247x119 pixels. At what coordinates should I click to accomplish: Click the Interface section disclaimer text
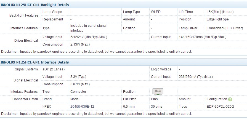(x=96, y=114)
